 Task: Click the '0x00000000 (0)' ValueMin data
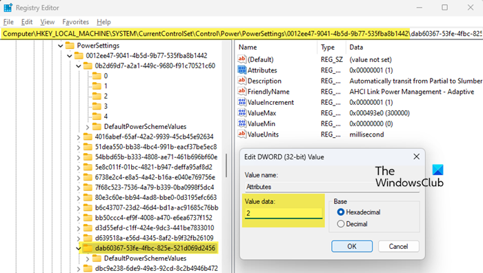point(371,123)
